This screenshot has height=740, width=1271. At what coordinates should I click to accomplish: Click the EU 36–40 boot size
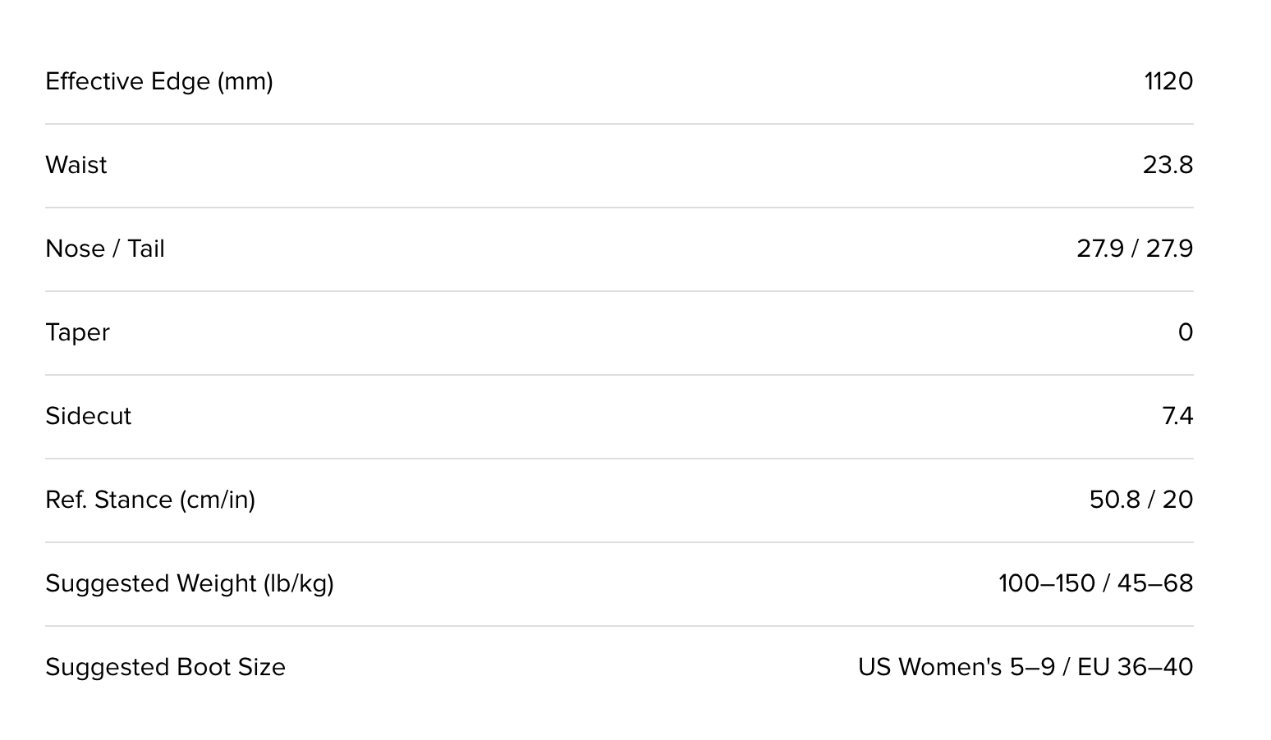(x=1135, y=667)
